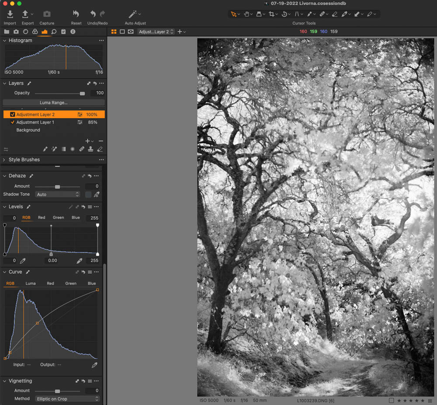Select the Rotate cursor tool
This screenshot has width=437, height=405.
284,14
